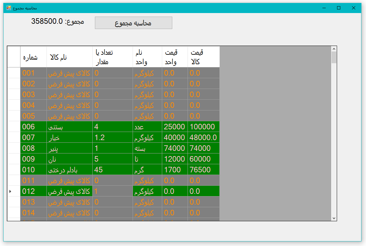This screenshot has height=246, width=366.
Task: Click the قیمت کالا column header
Action: click(x=203, y=57)
